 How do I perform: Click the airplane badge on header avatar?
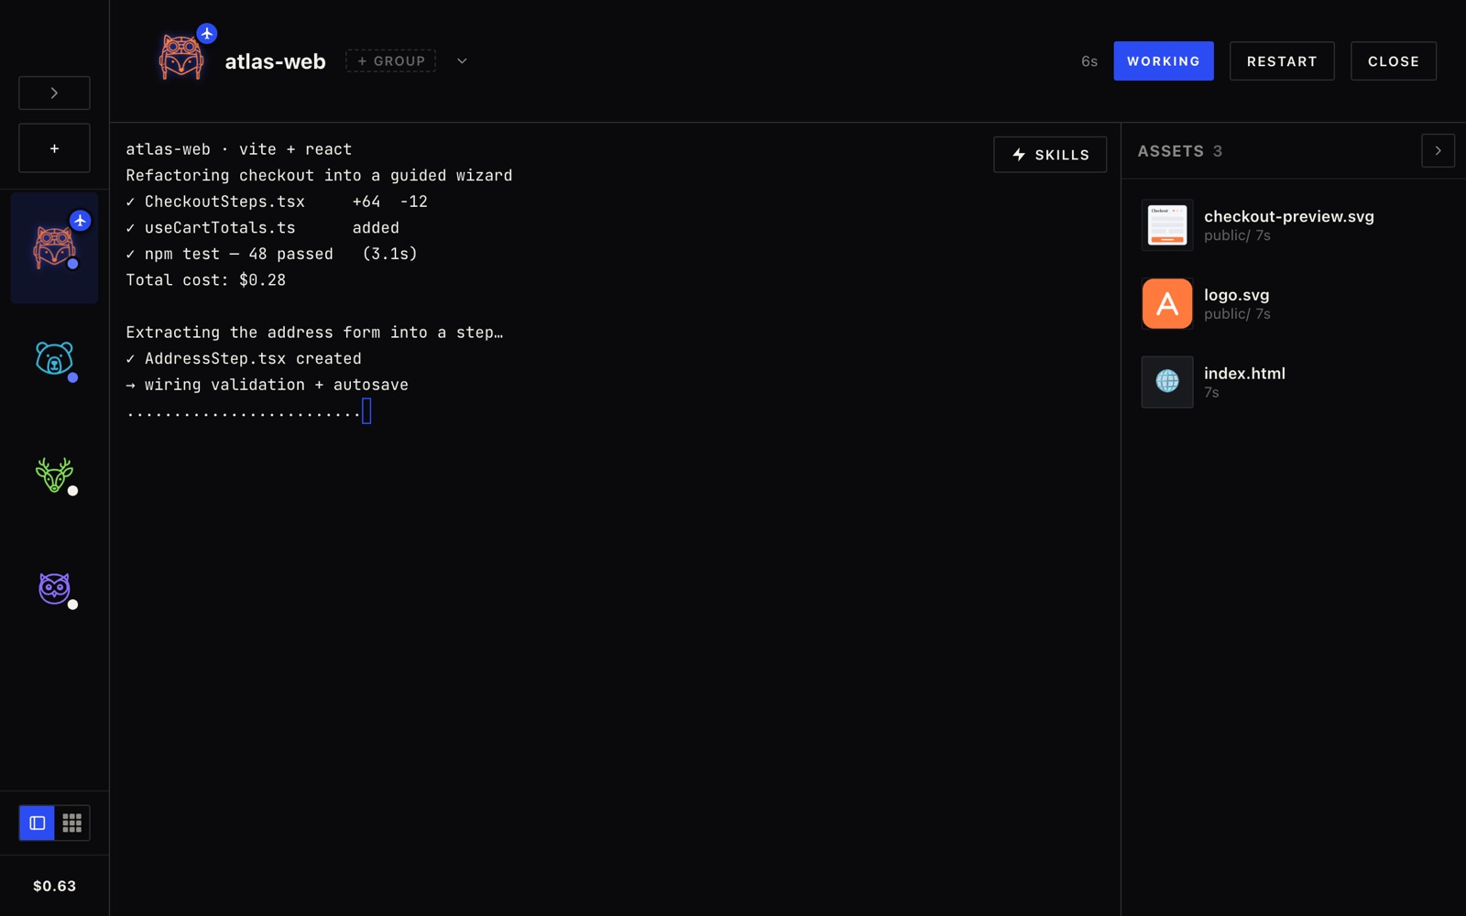pos(207,34)
